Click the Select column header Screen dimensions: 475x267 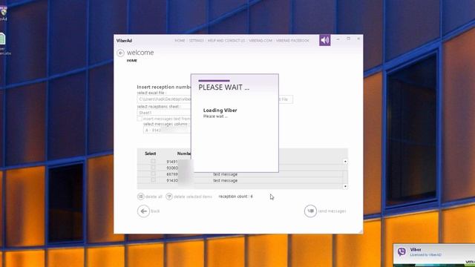point(150,154)
